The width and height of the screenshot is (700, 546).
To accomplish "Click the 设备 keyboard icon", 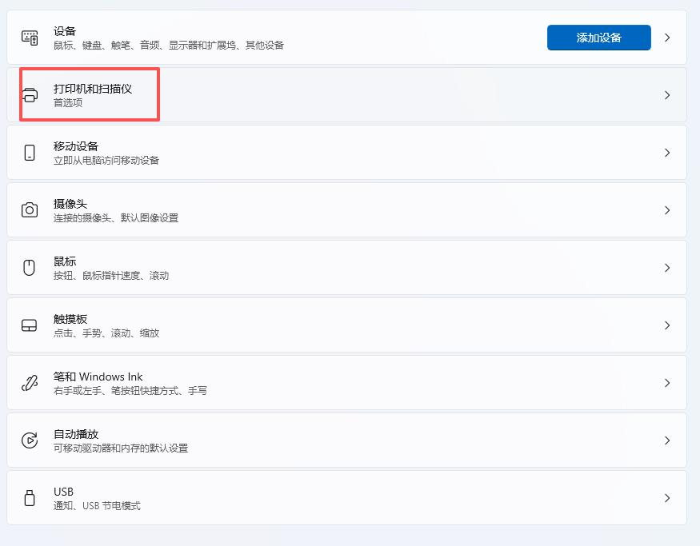I will pyautogui.click(x=30, y=38).
